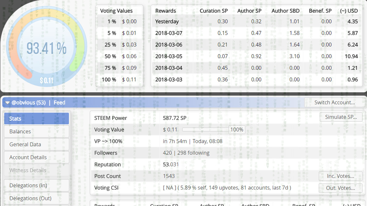Click the STEEM Power row label
The height and width of the screenshot is (206, 367).
point(110,118)
